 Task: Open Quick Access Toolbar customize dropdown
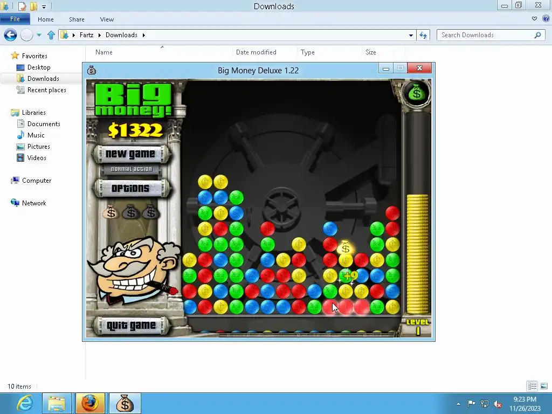click(x=44, y=6)
